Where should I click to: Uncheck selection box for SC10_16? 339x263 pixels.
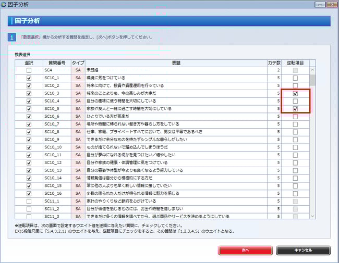[29, 193]
